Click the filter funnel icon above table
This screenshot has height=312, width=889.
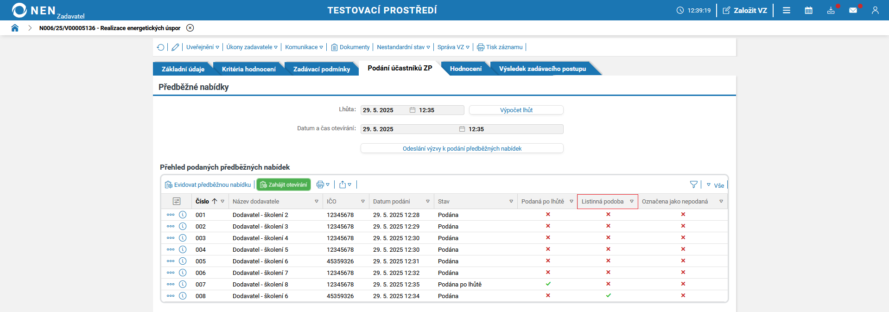click(x=693, y=185)
